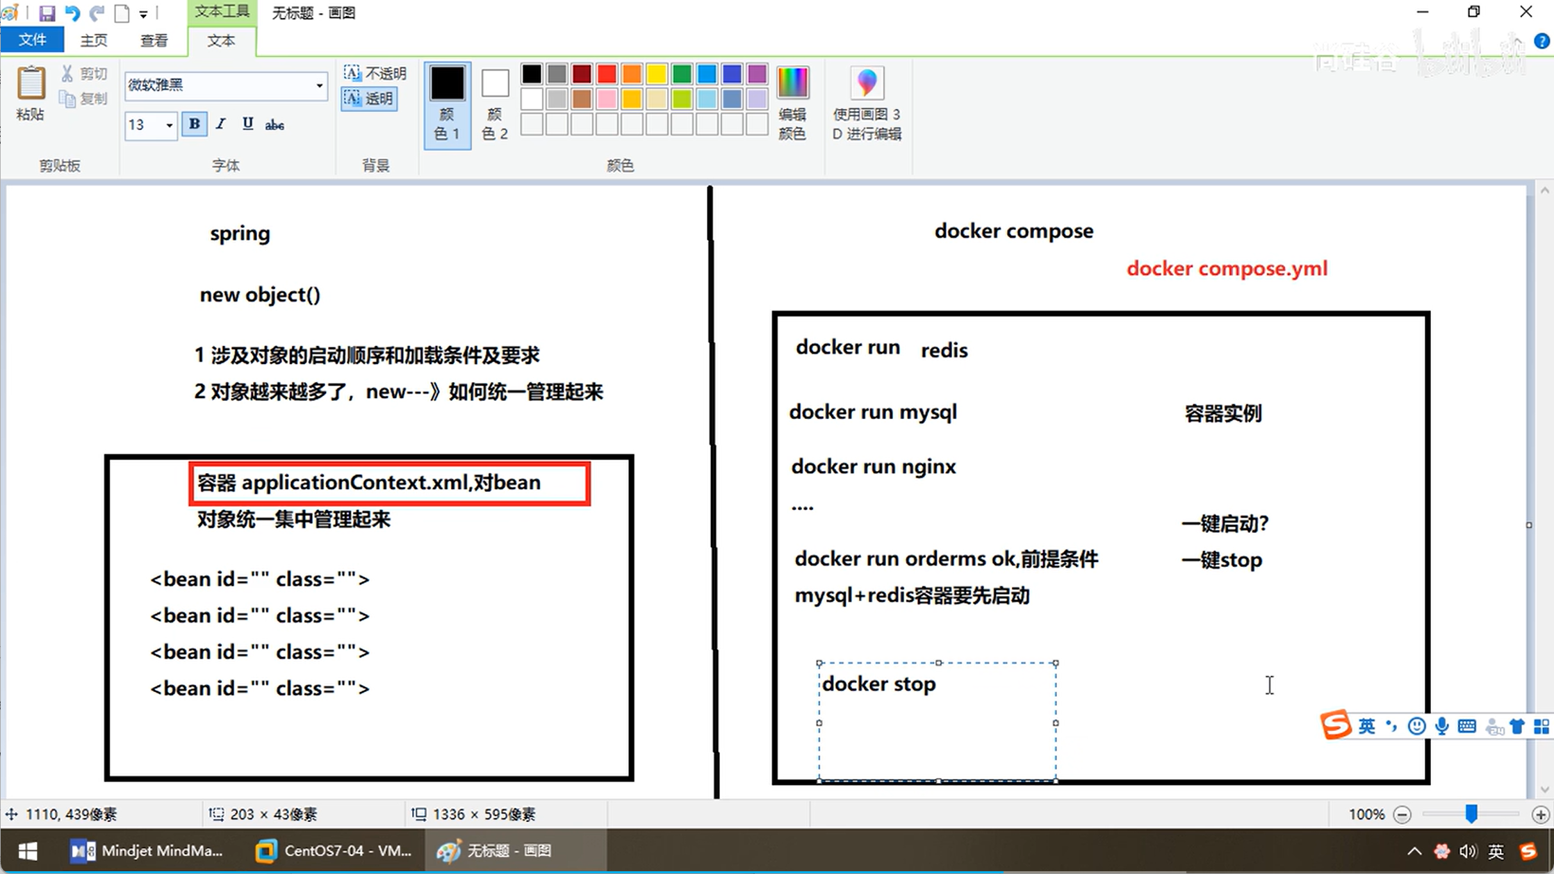Expand the quick access toolbar customize arrow
Viewport: 1554px width, 874px height.
[x=143, y=13]
